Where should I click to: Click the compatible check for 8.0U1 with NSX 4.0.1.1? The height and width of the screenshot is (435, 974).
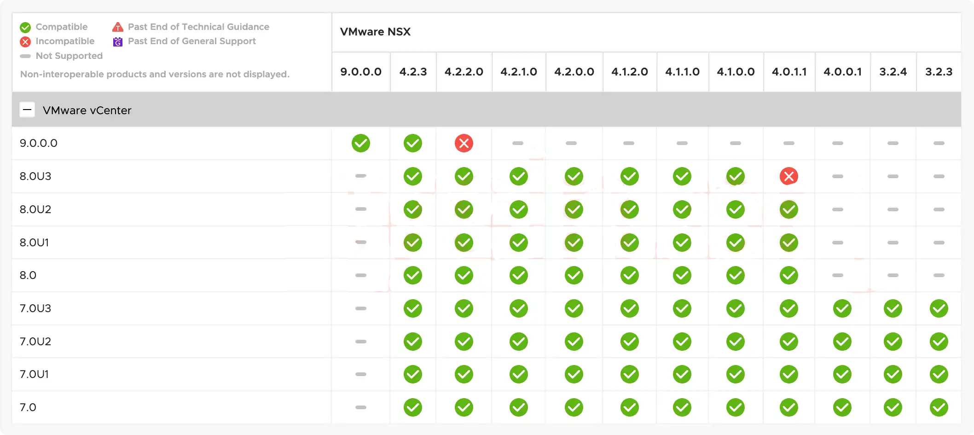pyautogui.click(x=789, y=243)
